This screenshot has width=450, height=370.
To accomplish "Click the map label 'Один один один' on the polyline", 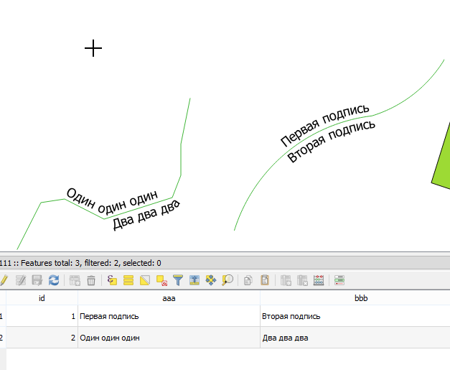I will [112, 201].
